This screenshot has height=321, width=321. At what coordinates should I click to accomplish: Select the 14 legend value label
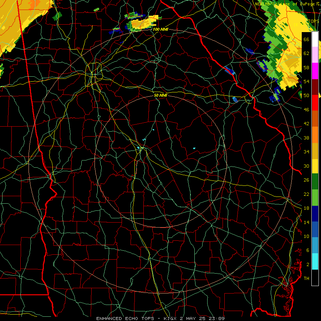(x=306, y=222)
